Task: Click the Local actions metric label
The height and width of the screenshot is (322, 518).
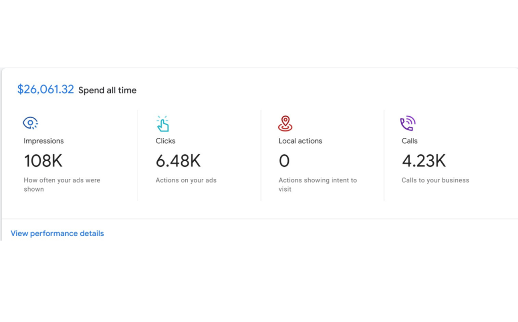Action: click(300, 141)
